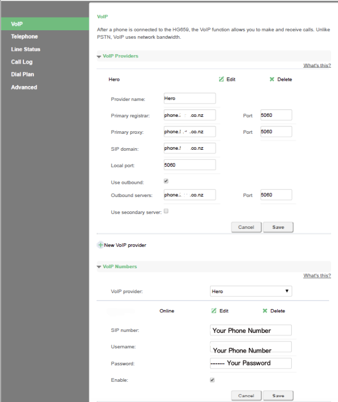Screen dimensions: 338x402
Task: Click the Online status text
Action: click(x=167, y=311)
